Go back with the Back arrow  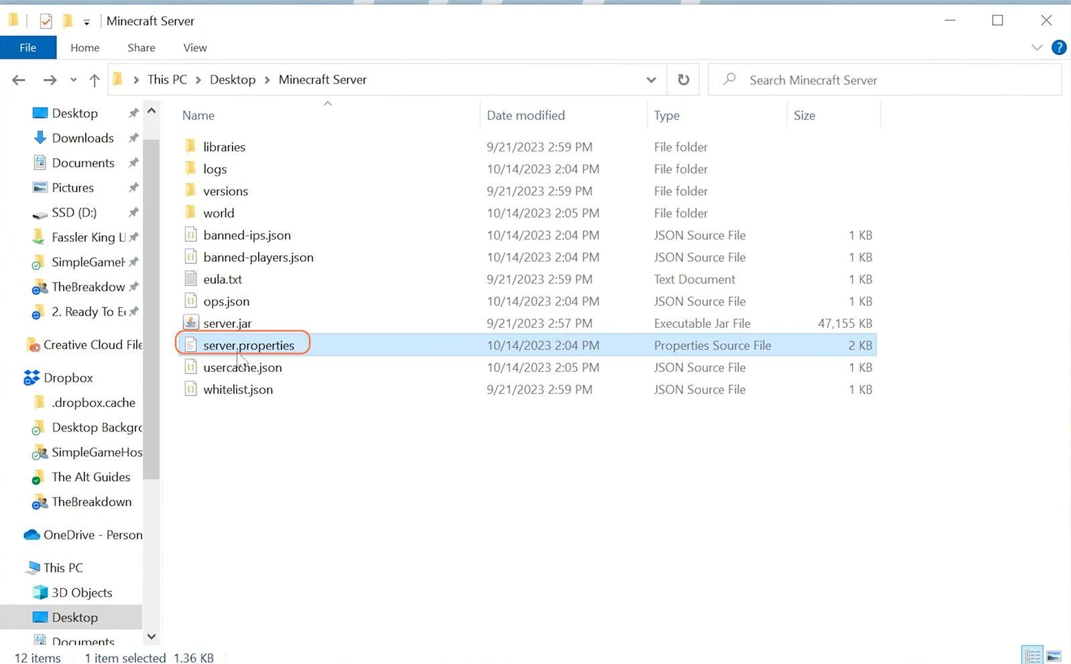tap(19, 80)
